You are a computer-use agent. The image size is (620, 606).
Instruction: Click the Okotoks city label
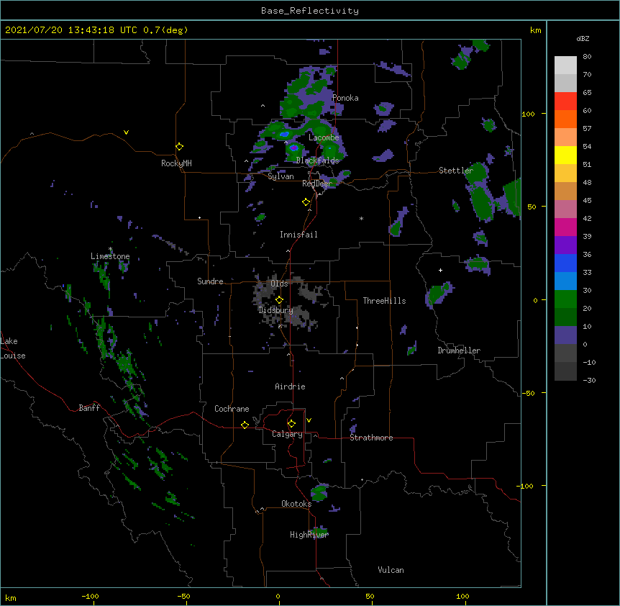(296, 504)
